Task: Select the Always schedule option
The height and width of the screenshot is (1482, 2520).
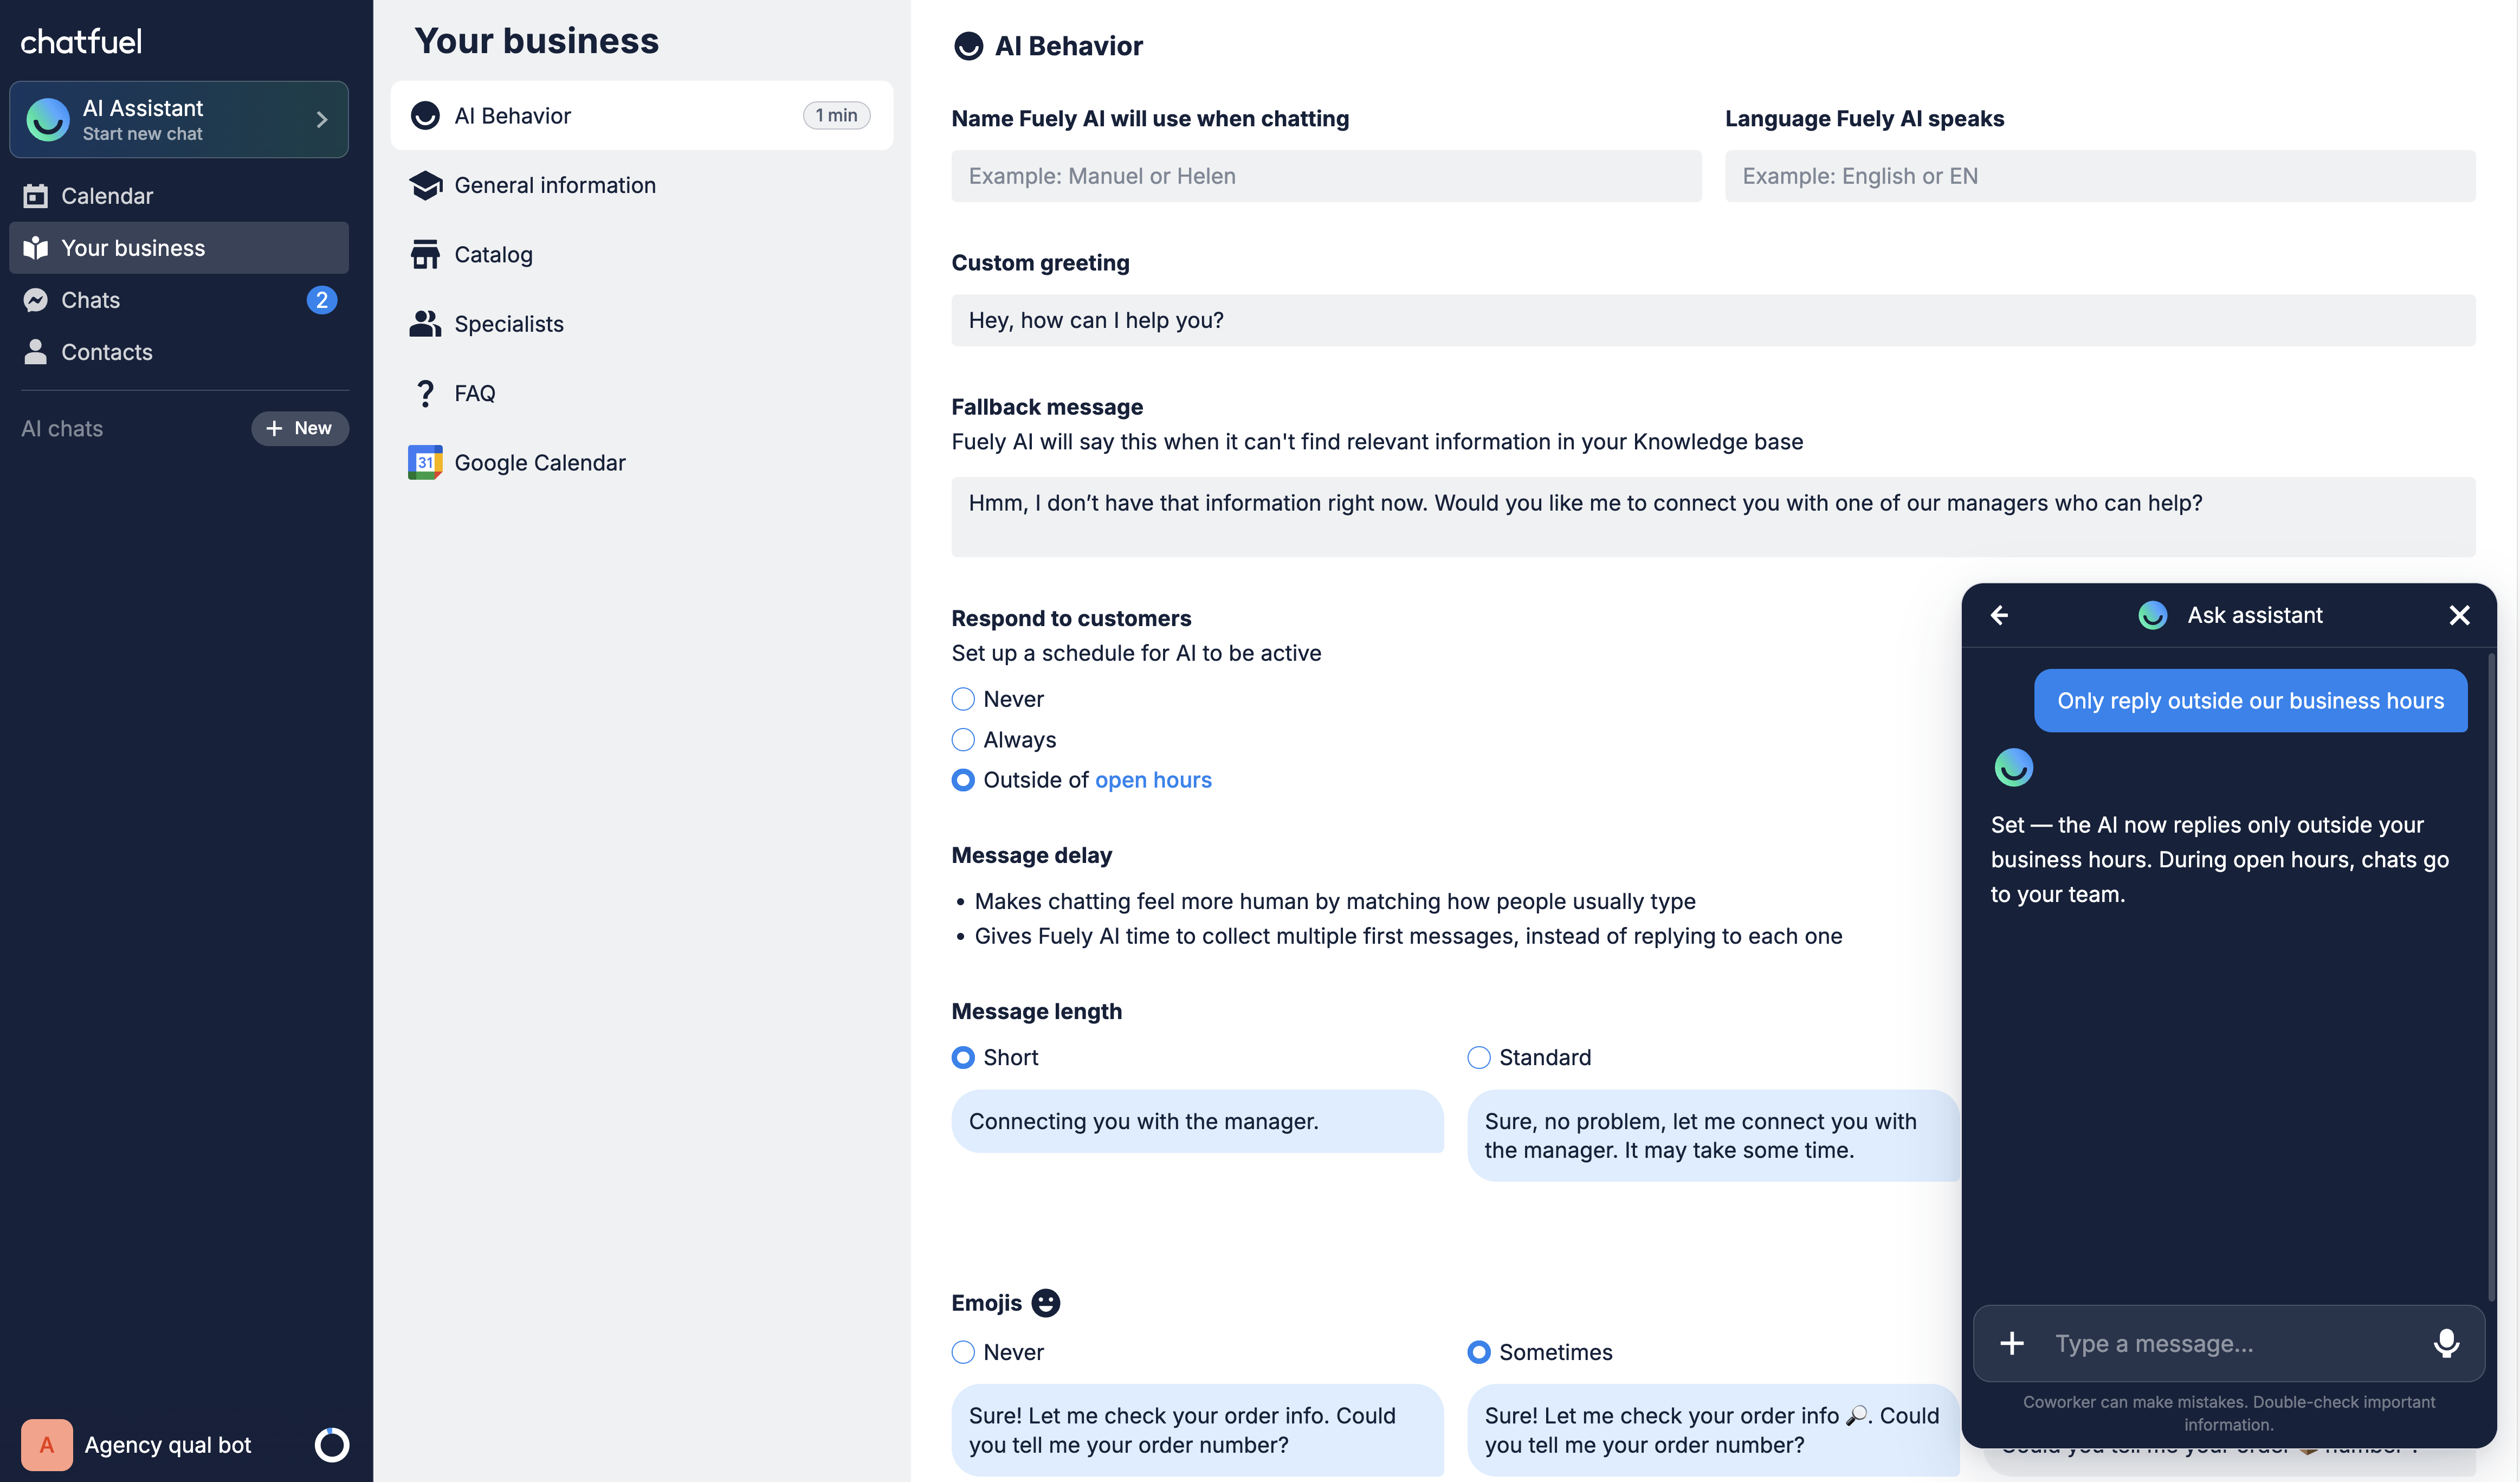Action: click(x=963, y=740)
